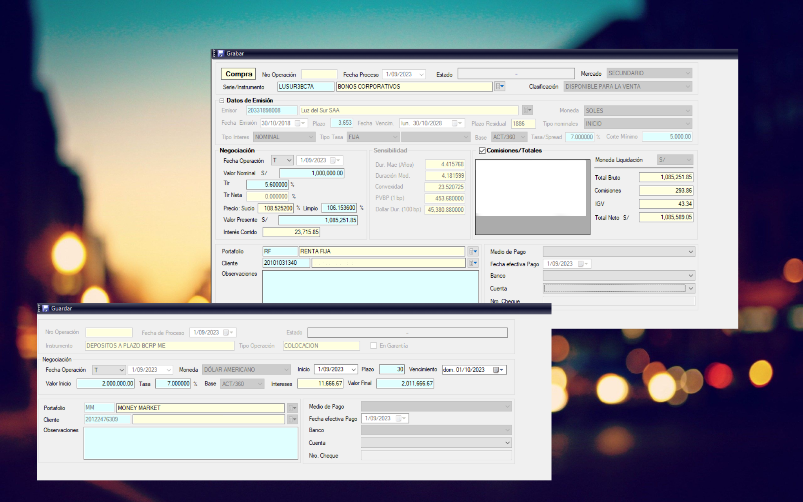The height and width of the screenshot is (502, 803).
Task: Click Corte Mínimo field 5,000.00
Action: tap(667, 136)
